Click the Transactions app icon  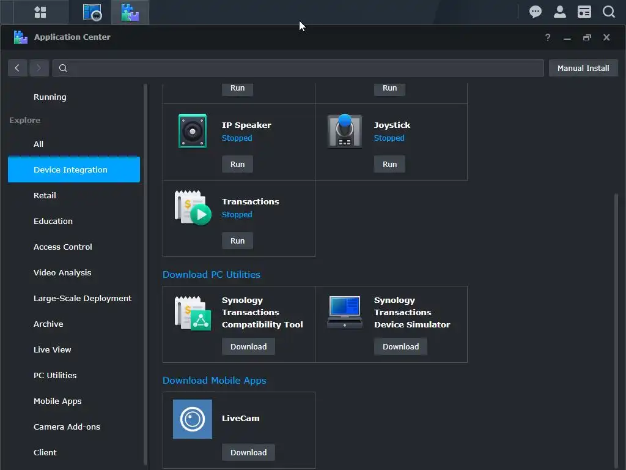193,207
